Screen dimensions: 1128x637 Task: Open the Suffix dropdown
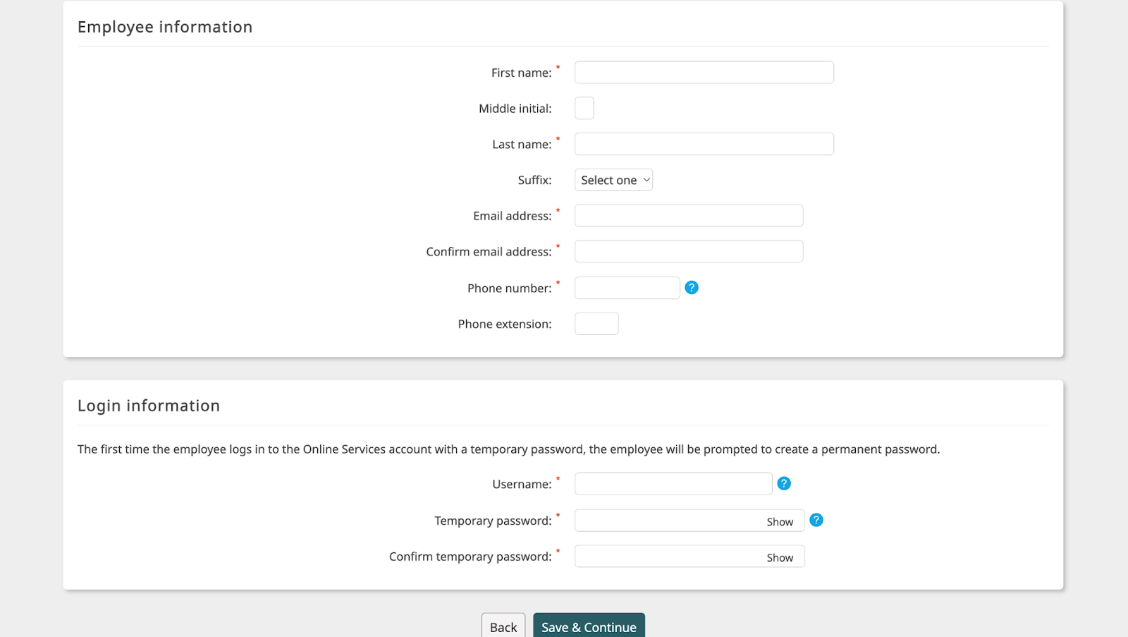coord(613,180)
